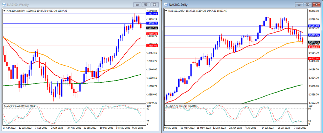
Task: Click the 14 Jul 2023 date on Daily time axis
Action: (x=268, y=128)
